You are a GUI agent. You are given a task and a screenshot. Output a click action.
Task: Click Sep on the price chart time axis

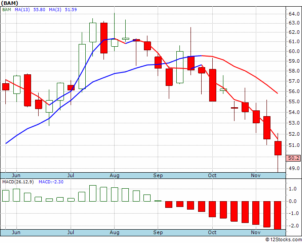tap(158, 175)
